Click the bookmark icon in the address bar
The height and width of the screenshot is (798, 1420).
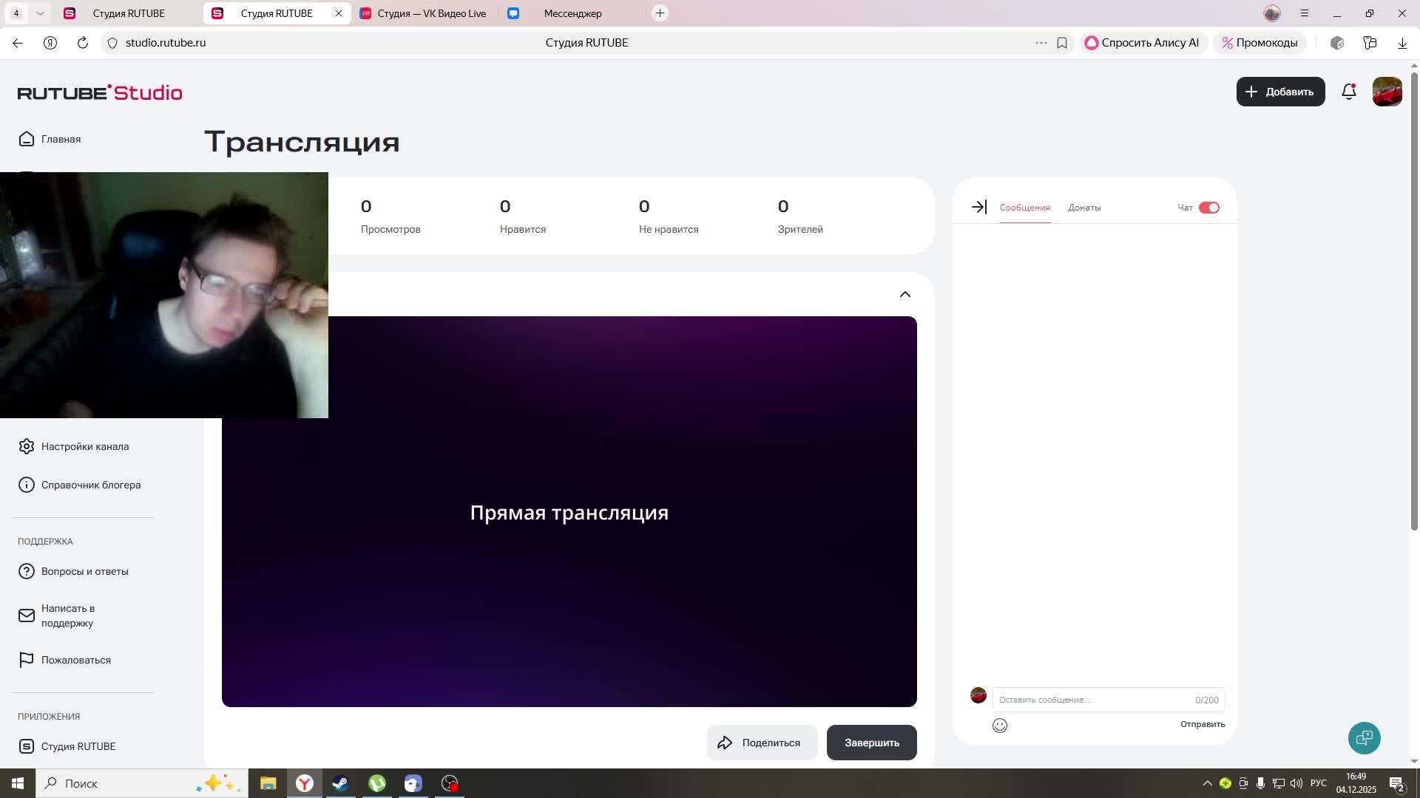tap(1062, 43)
